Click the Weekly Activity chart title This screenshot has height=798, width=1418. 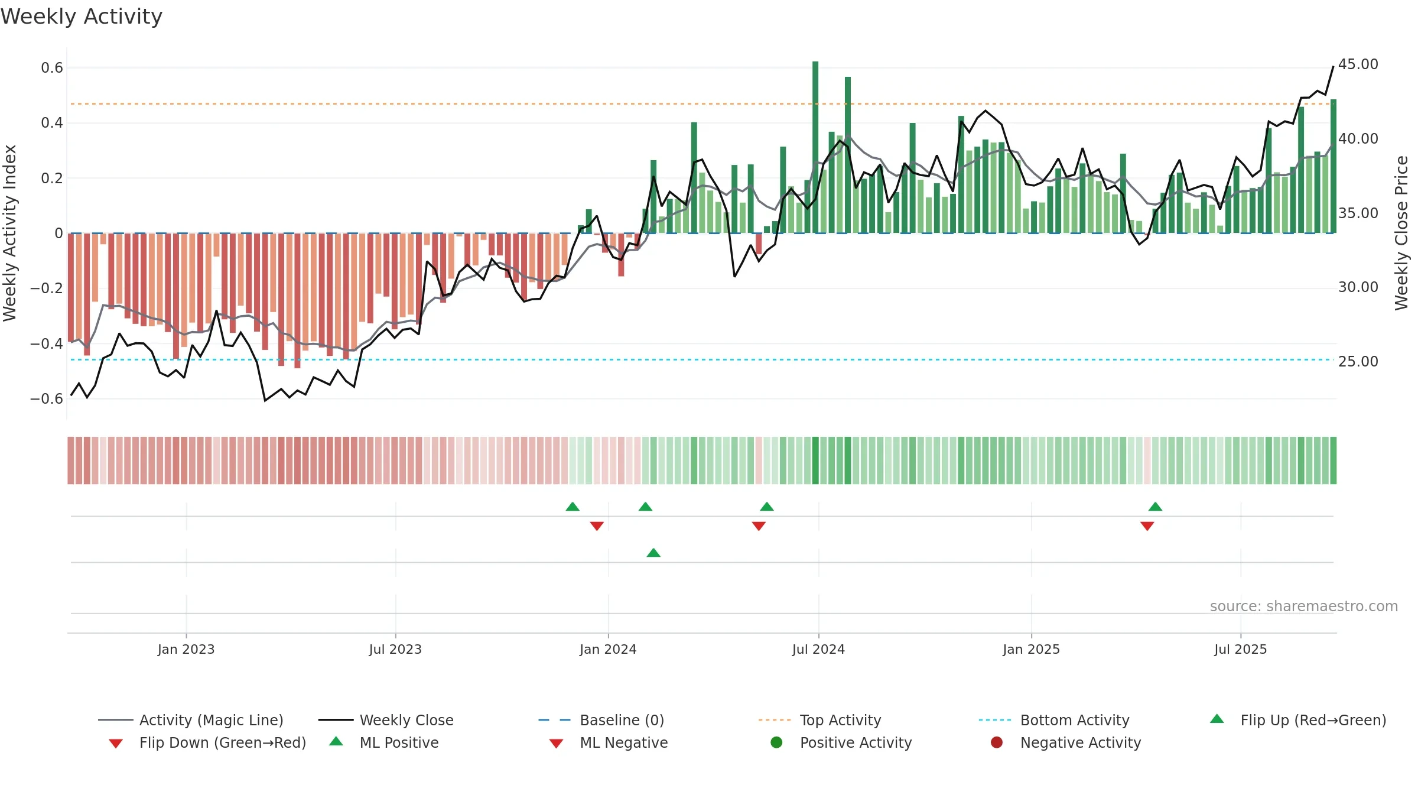pyautogui.click(x=82, y=17)
